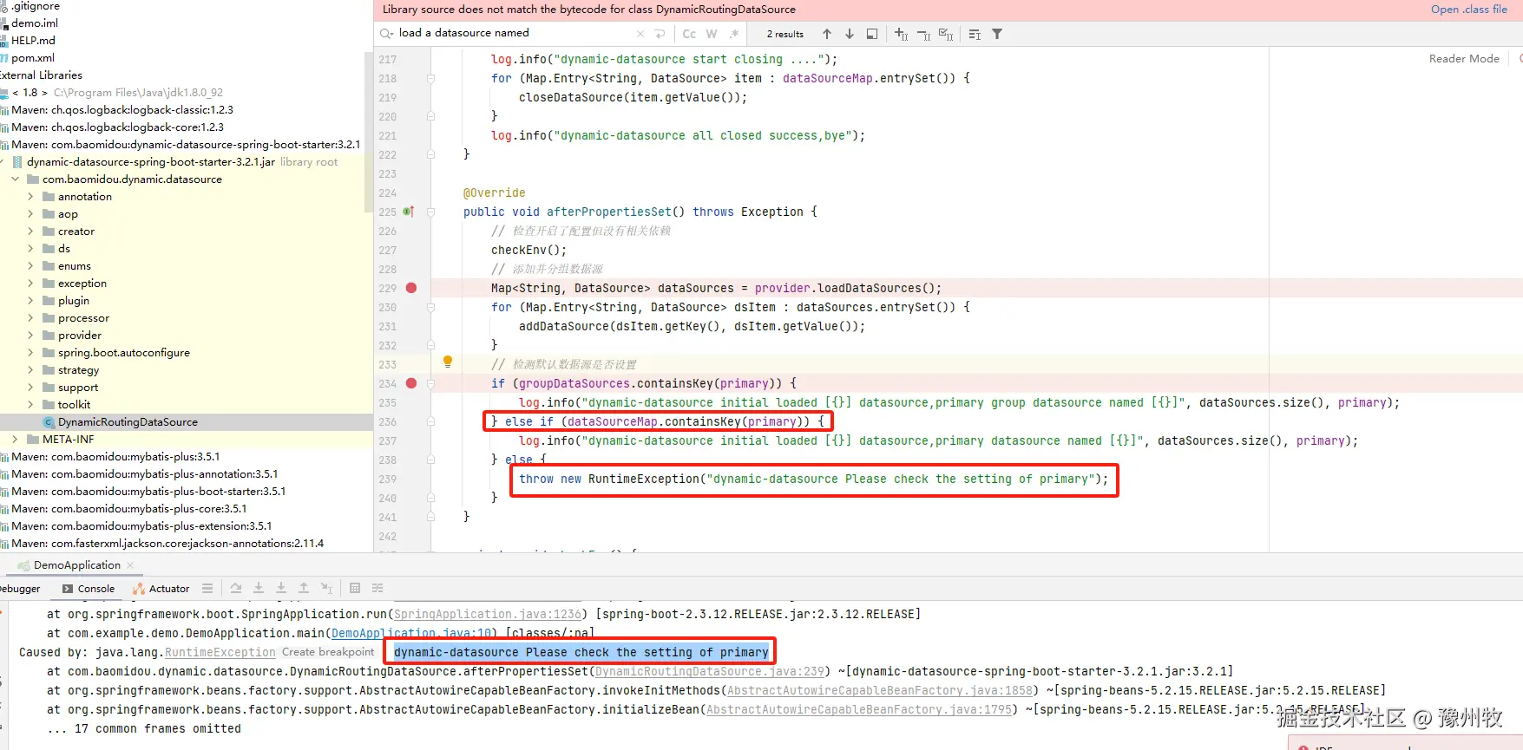This screenshot has height=750, width=1523.
Task: Open results in Find window icon
Action: [x=872, y=34]
